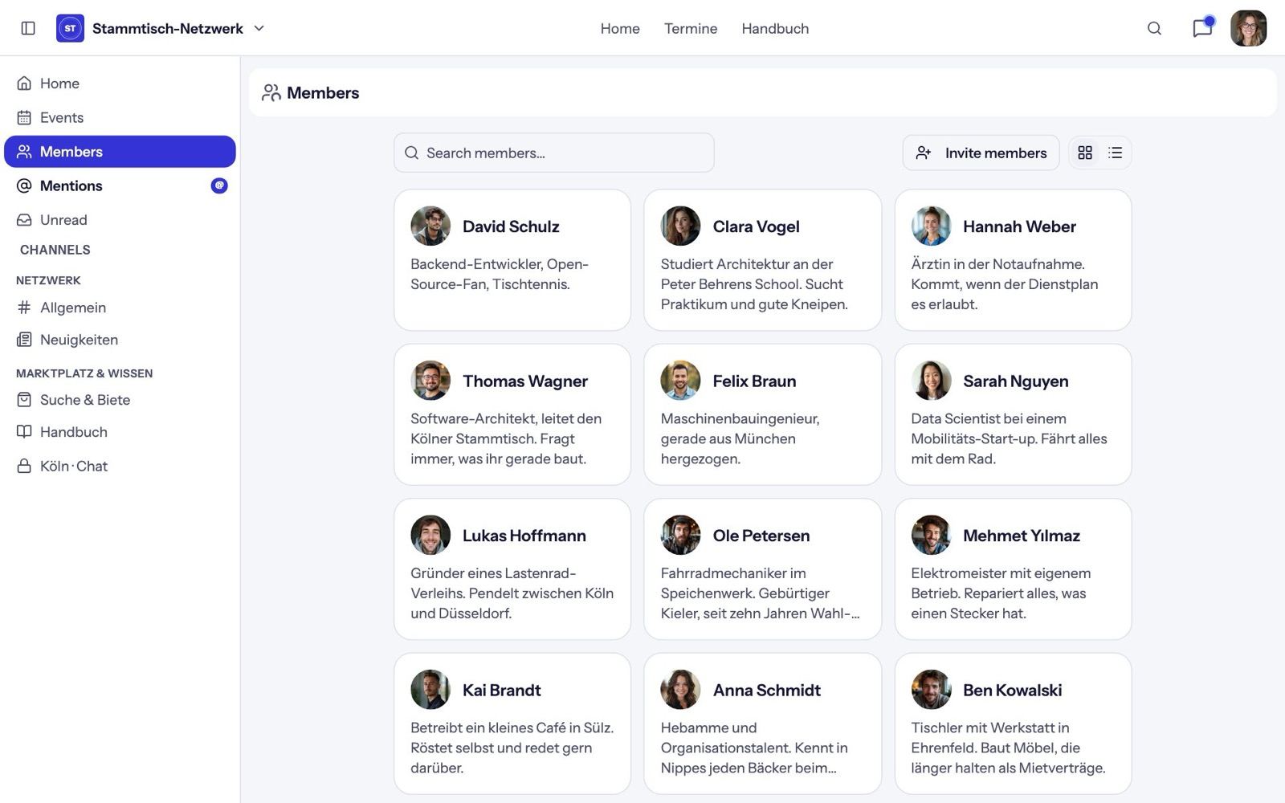The height and width of the screenshot is (803, 1285).
Task: Click the Invite members button
Action: point(981,153)
